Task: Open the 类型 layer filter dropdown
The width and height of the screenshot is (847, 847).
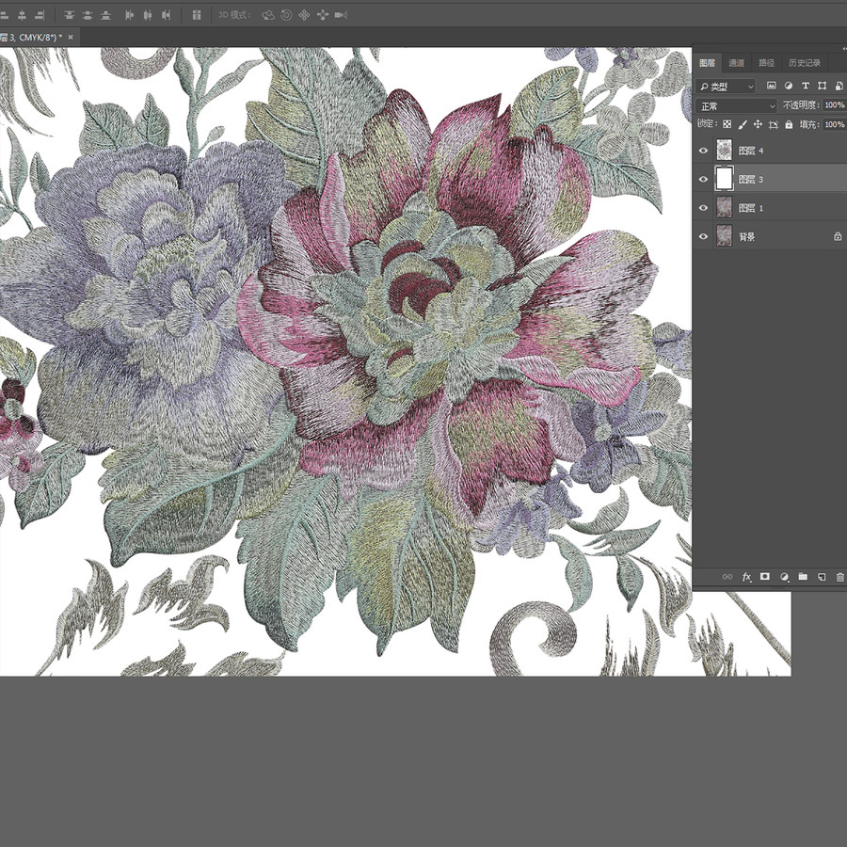Action: [x=727, y=86]
